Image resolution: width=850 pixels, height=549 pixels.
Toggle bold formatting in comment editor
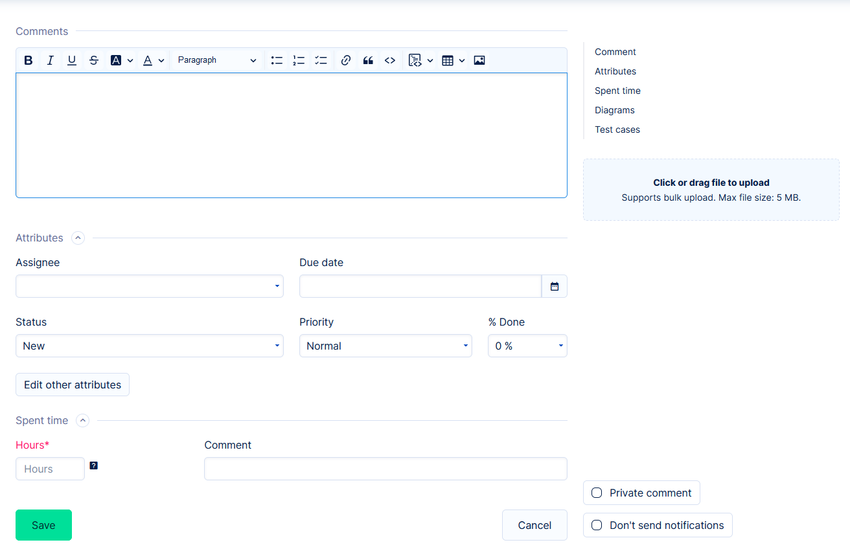(x=29, y=60)
